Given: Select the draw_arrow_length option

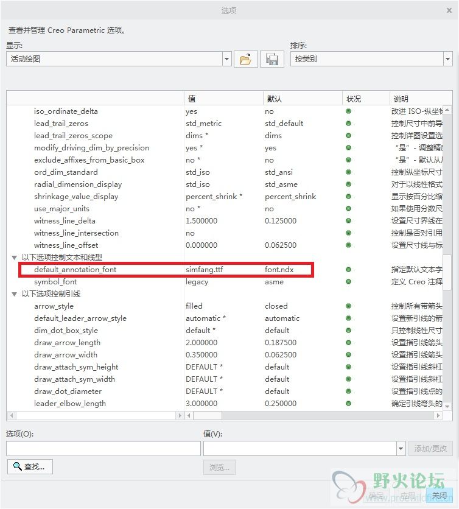Looking at the screenshot, I should (x=67, y=342).
